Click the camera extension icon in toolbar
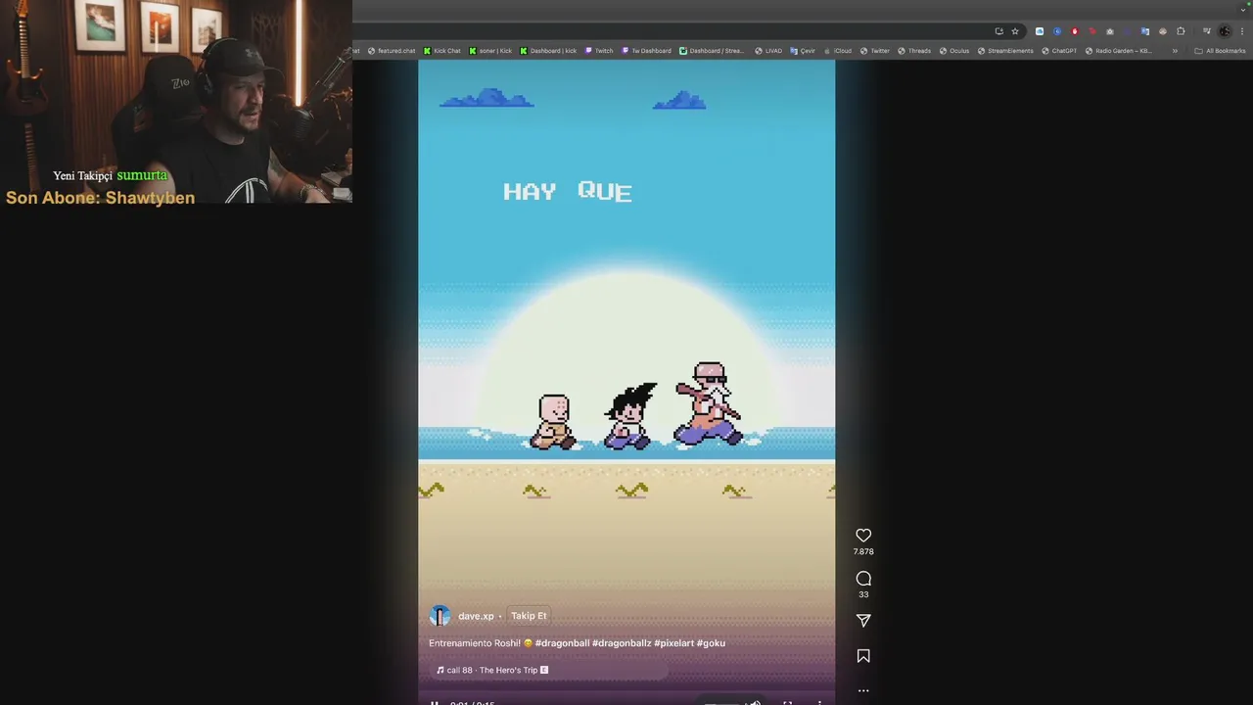1253x705 pixels. [1110, 31]
